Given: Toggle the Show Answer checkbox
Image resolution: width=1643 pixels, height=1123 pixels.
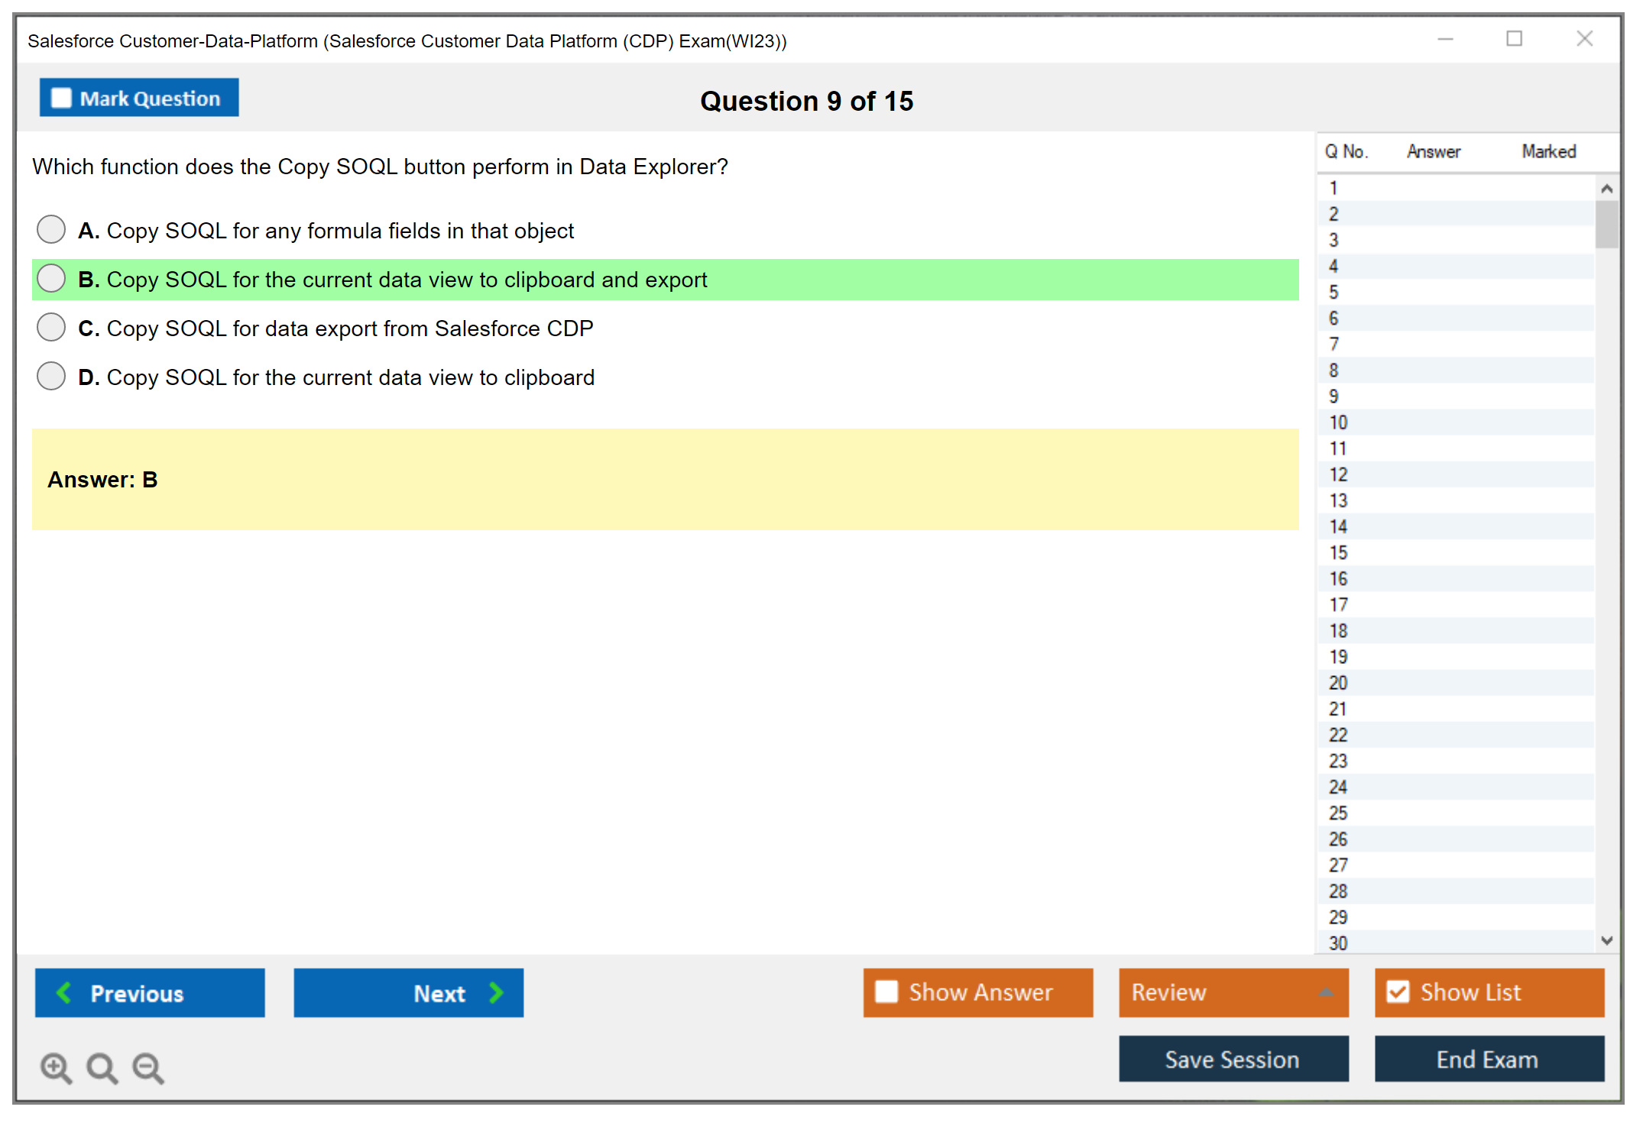Looking at the screenshot, I should click(x=886, y=992).
